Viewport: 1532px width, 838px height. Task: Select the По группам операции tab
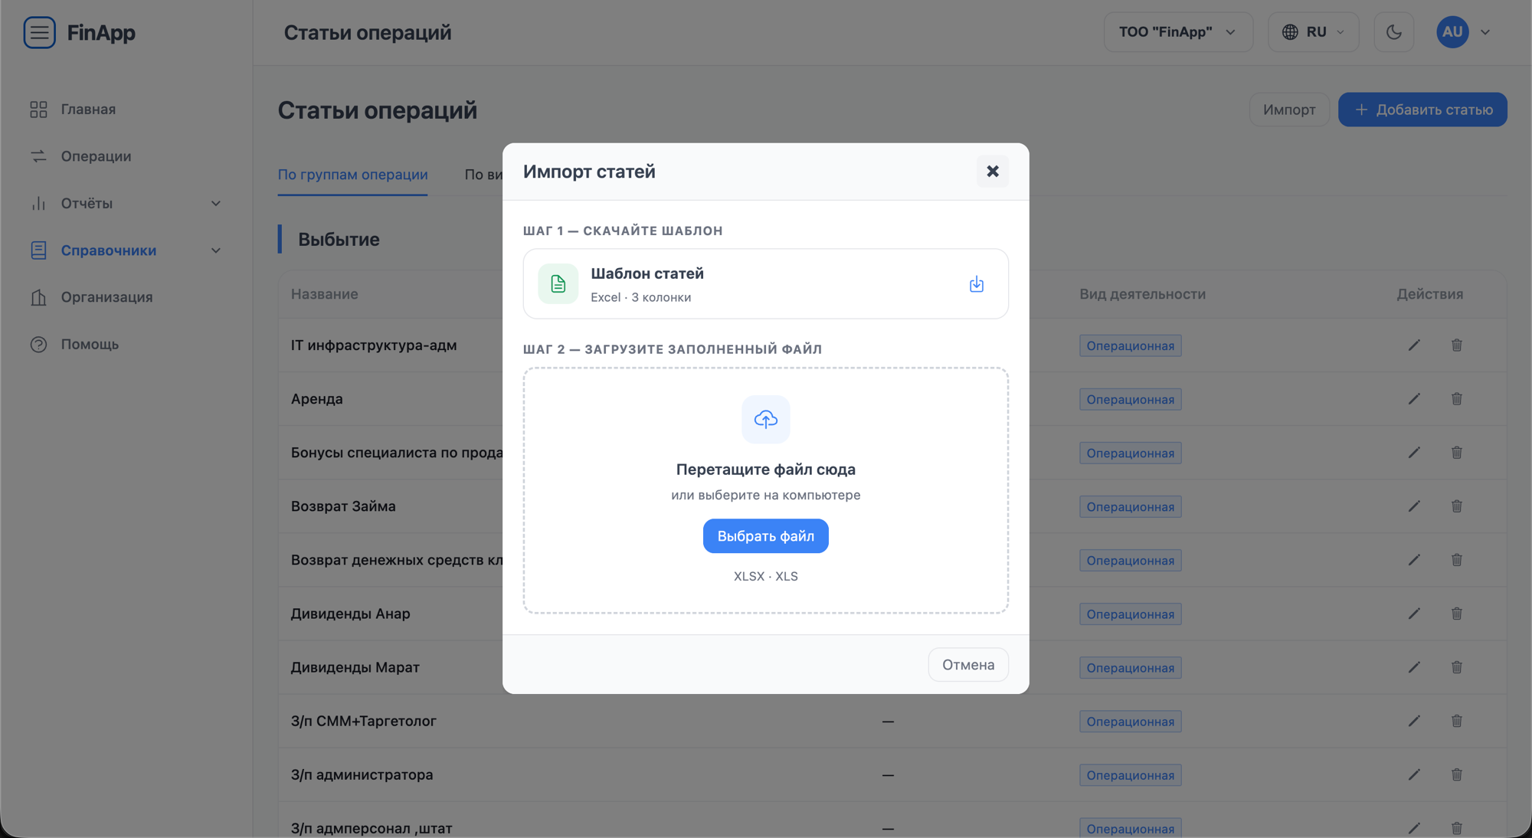pyautogui.click(x=352, y=175)
